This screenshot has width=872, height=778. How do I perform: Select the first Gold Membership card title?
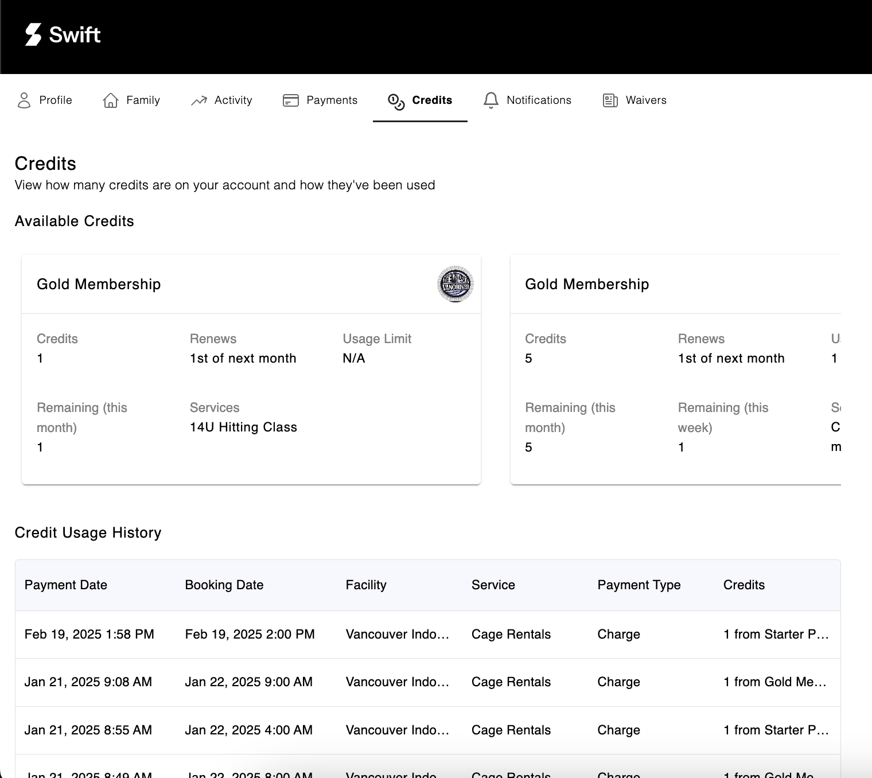[x=99, y=284]
